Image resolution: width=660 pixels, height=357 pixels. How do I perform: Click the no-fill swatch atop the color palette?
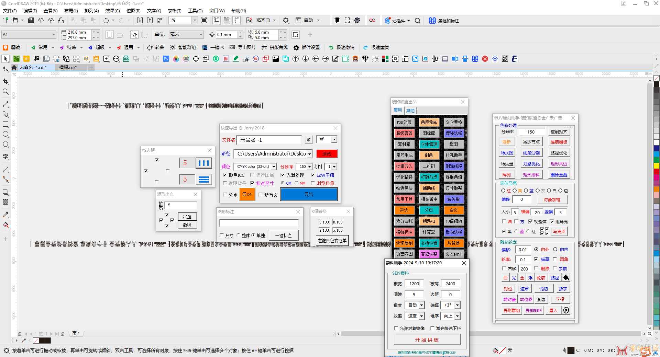(x=657, y=78)
